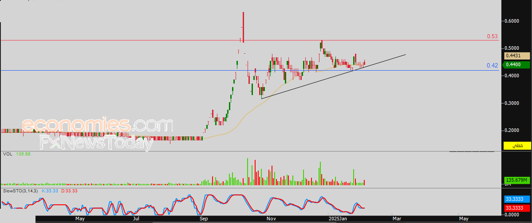Screen dimensions: 532x223
Task: Select the tan moving average curve
Action: [x=249, y=113]
